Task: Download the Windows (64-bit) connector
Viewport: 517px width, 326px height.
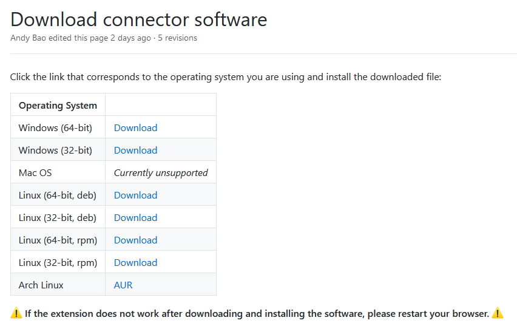Action: pos(135,127)
